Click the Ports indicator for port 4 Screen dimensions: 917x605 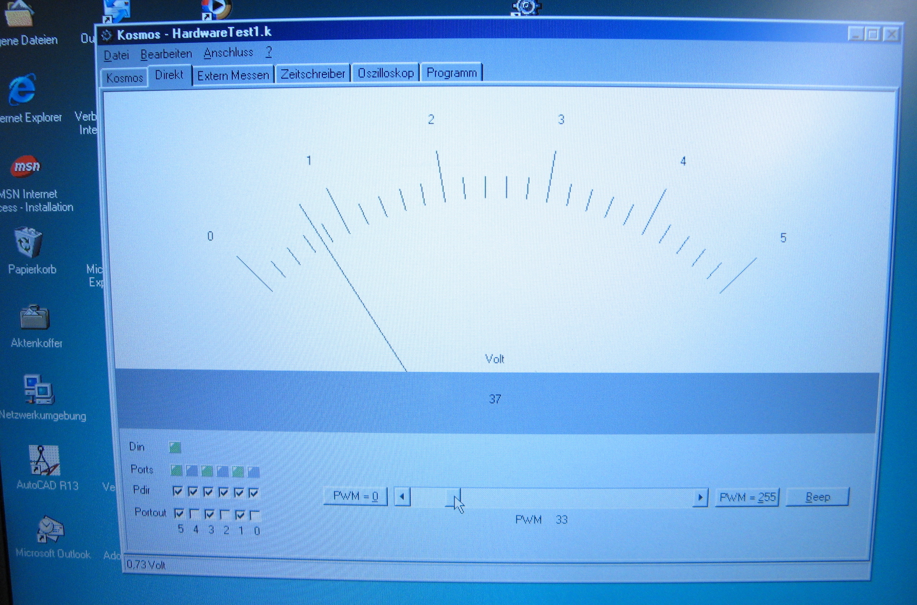[x=192, y=471]
